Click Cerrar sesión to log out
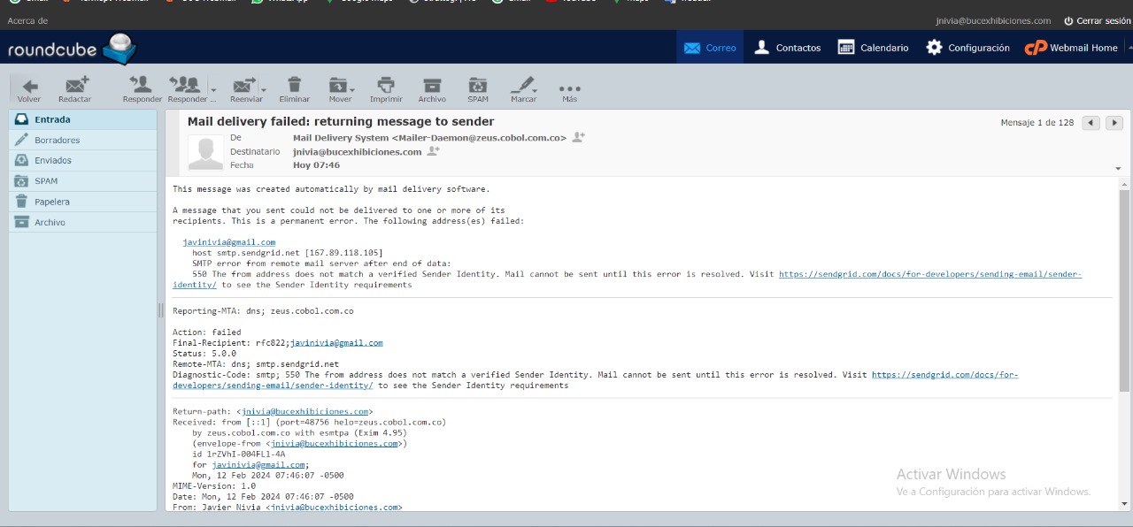 point(1097,20)
